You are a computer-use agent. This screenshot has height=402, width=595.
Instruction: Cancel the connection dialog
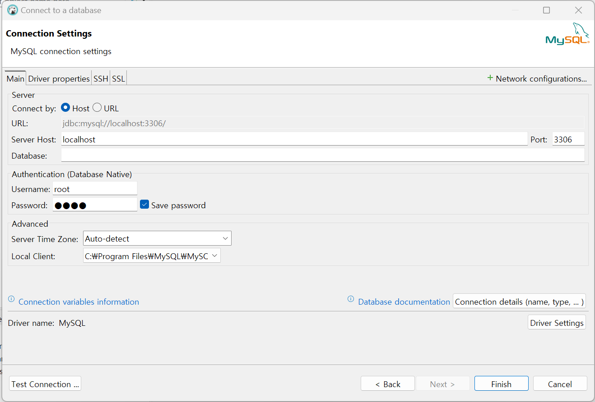coord(560,384)
